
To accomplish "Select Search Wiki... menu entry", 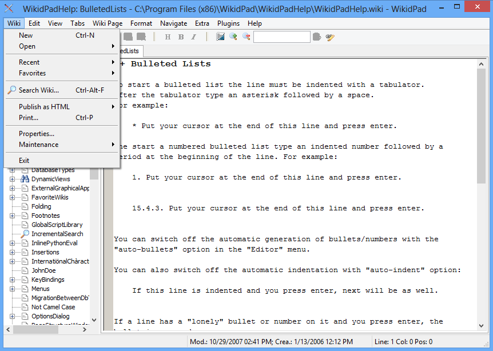I will click(x=62, y=90).
